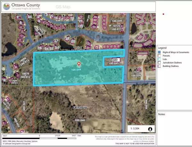The height and width of the screenshot is (147, 192).
Task: Click the 'Right of Ways & Easements' legend text
Action: pyautogui.click(x=176, y=52)
